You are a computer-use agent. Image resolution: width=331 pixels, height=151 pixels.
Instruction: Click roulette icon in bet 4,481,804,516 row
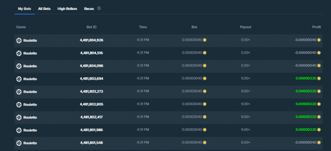point(19,53)
